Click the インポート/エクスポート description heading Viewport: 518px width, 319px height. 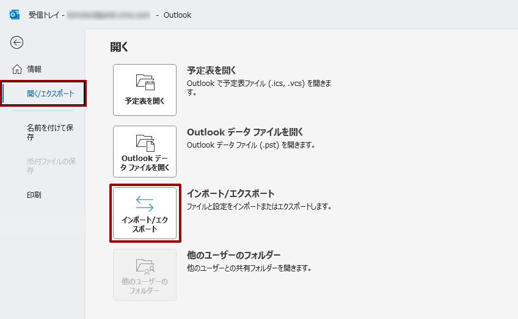coord(230,193)
